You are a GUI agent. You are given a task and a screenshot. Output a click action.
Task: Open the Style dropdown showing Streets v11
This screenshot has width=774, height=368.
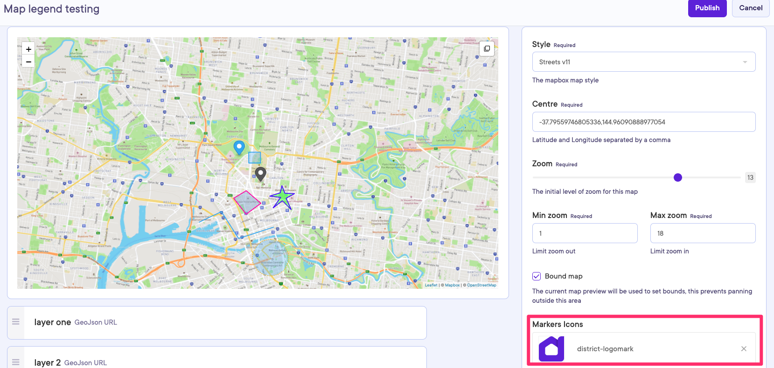point(643,62)
